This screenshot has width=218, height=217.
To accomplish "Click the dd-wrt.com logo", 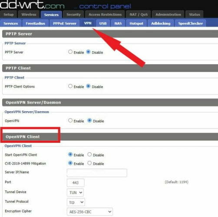I will [32, 5].
